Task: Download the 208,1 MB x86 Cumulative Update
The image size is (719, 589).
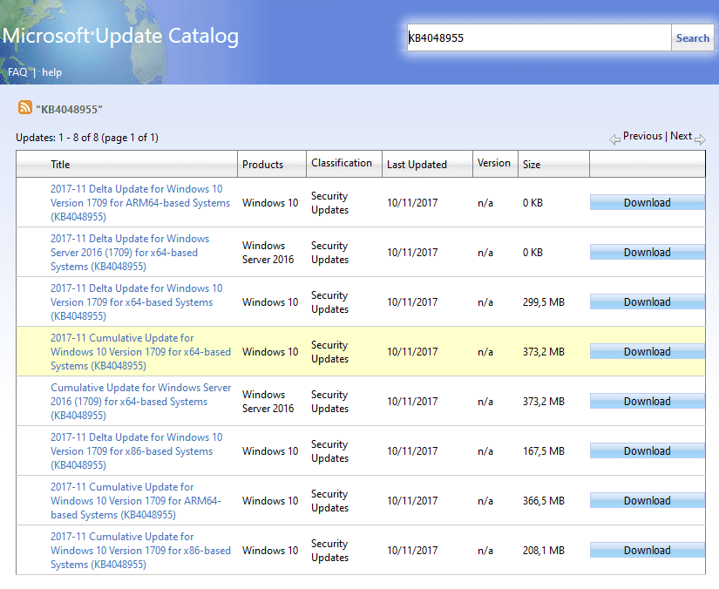Action: 647,551
